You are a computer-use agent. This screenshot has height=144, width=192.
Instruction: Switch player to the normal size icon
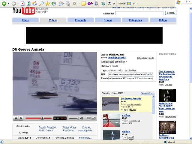tap(88, 118)
